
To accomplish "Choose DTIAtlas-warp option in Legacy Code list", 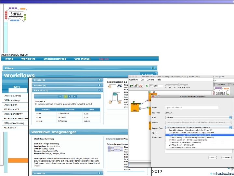I will click(200, 147).
